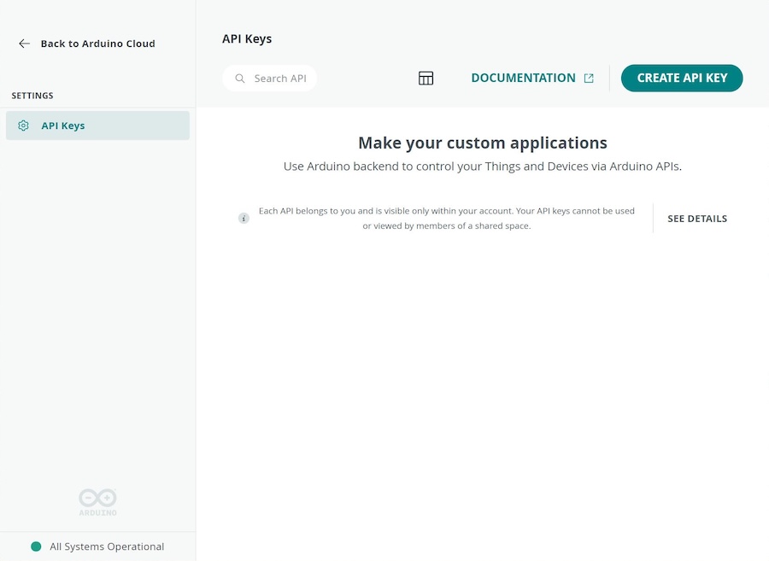Click the back arrow icon
Image resolution: width=769 pixels, height=561 pixels.
[24, 44]
